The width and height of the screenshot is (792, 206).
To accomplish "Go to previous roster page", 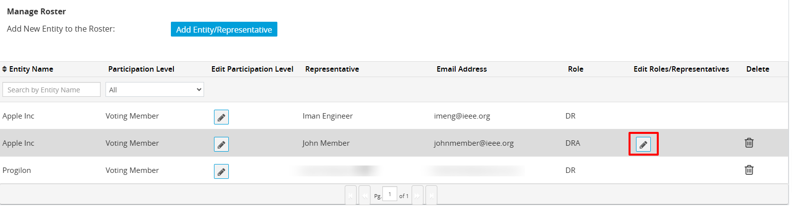I will point(365,195).
